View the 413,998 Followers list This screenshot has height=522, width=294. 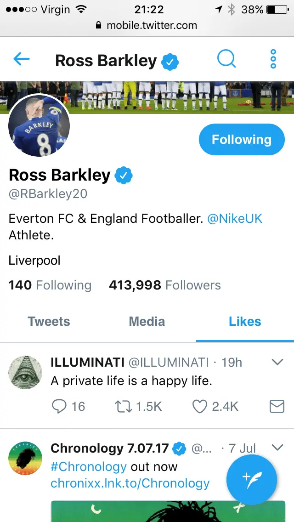tap(164, 285)
